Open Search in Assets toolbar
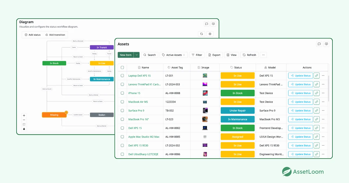This screenshot has width=349, height=183. 150,55
